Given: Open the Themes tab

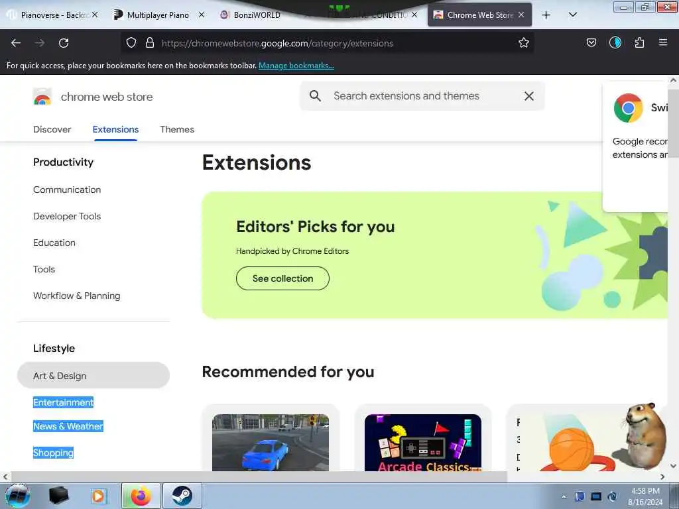Looking at the screenshot, I should click(x=177, y=129).
